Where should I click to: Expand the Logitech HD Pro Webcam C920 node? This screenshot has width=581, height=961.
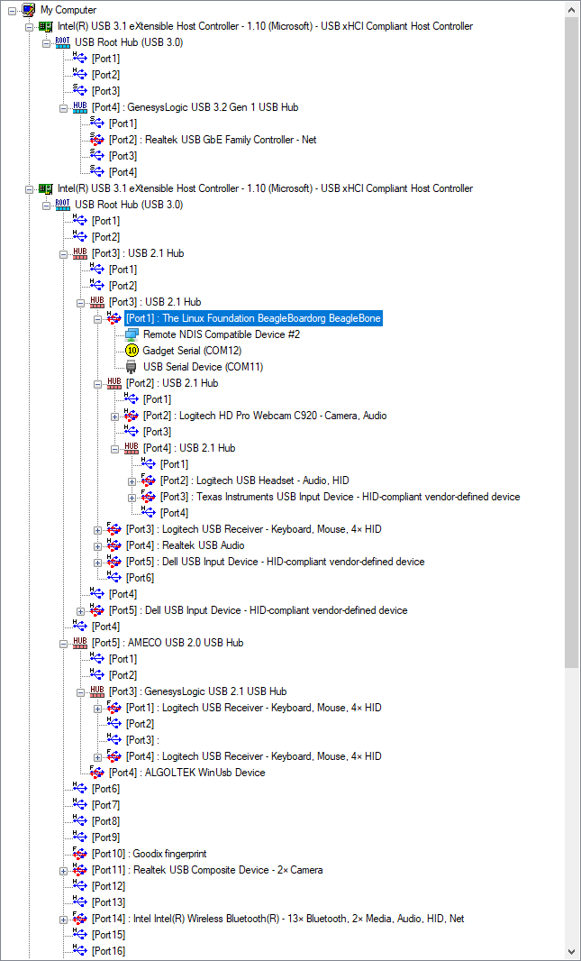click(114, 416)
